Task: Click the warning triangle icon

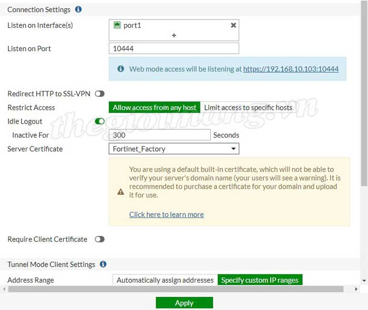Action: coord(120,192)
